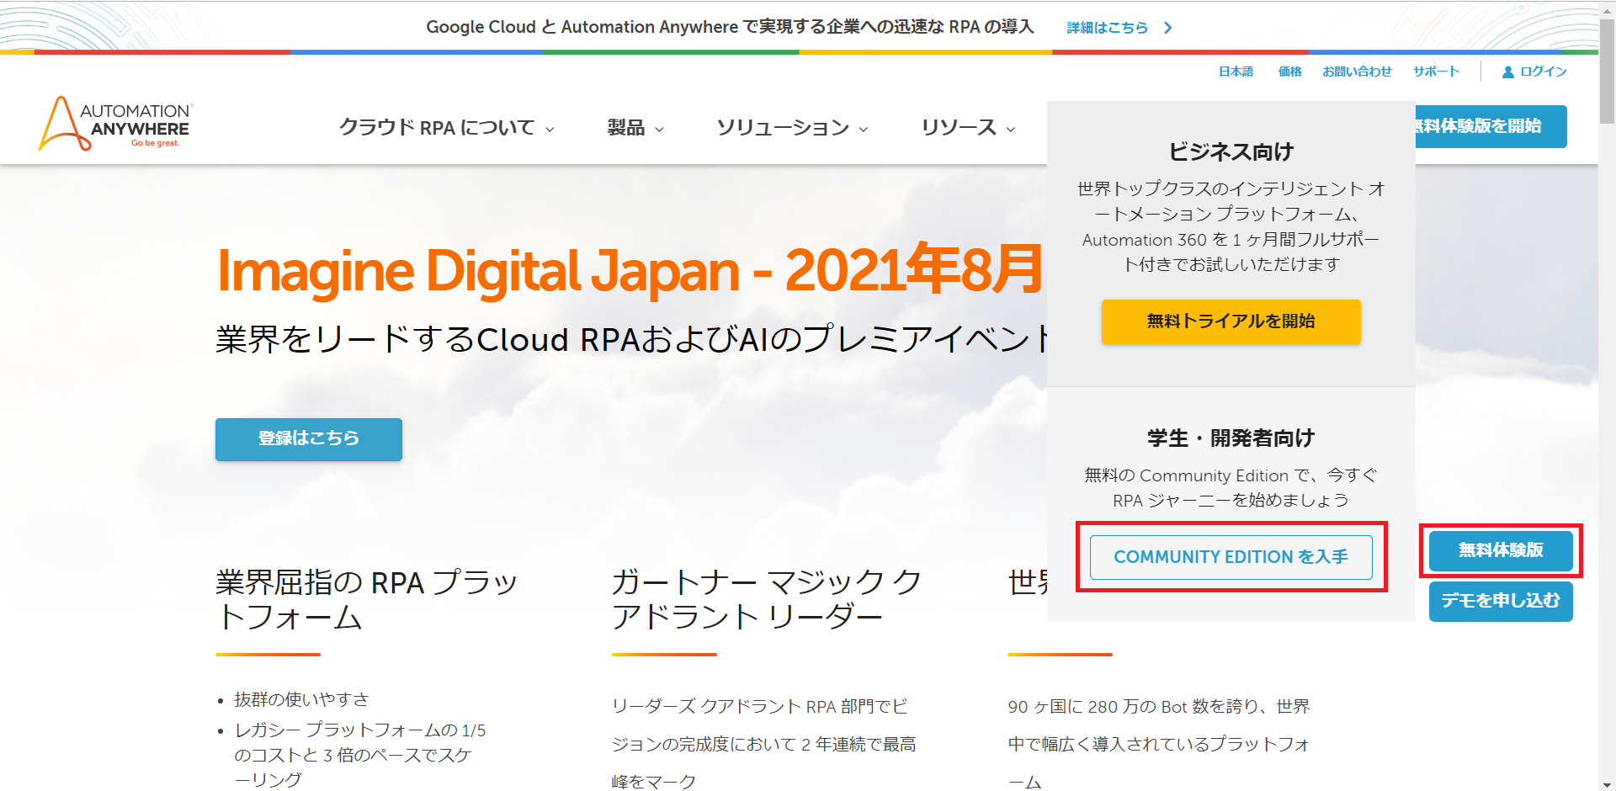Expand the 製品 dropdown menu

635,128
